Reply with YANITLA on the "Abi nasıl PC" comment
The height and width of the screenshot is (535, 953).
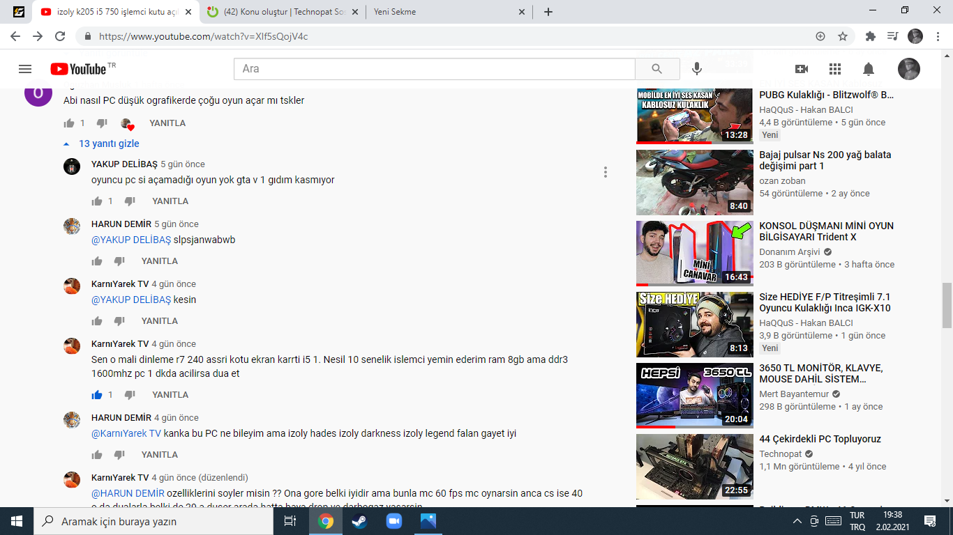pos(167,123)
